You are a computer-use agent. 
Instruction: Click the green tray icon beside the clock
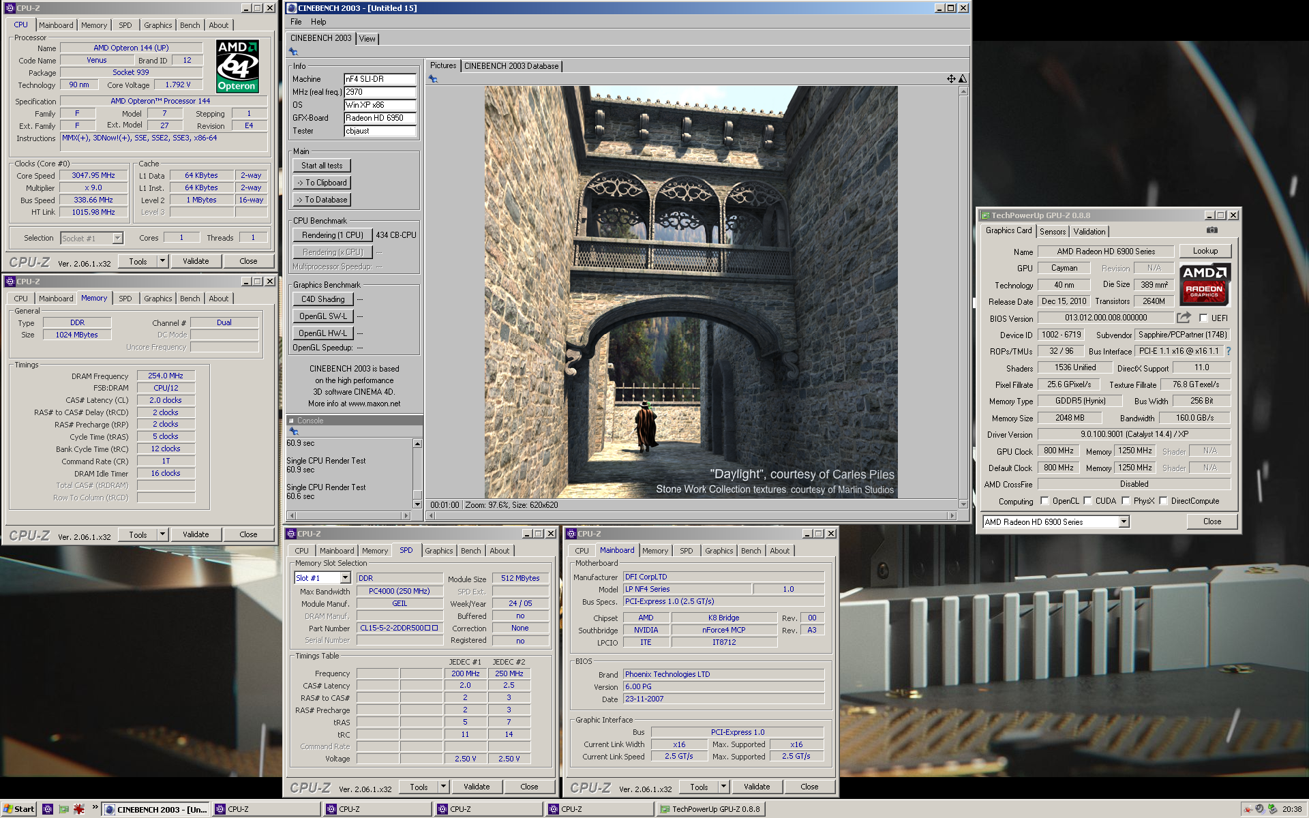[1272, 809]
